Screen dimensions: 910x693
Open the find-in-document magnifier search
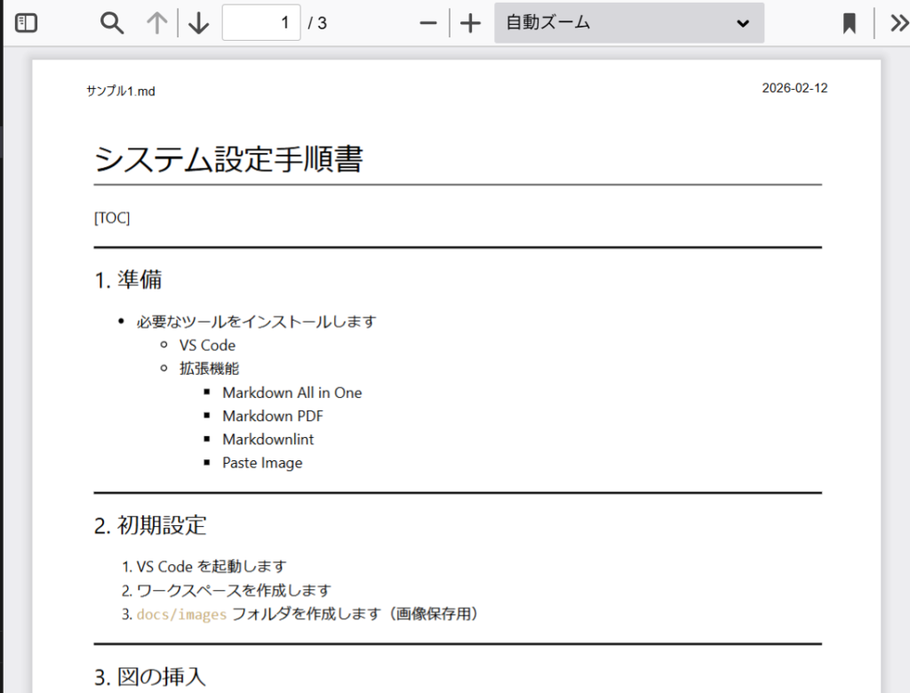[112, 23]
